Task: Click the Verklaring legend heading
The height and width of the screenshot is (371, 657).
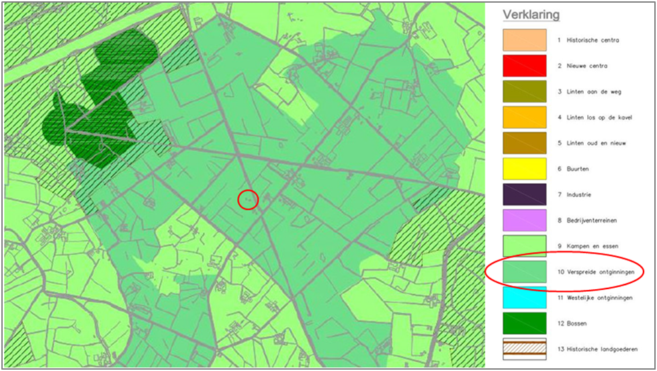Action: pyautogui.click(x=531, y=15)
